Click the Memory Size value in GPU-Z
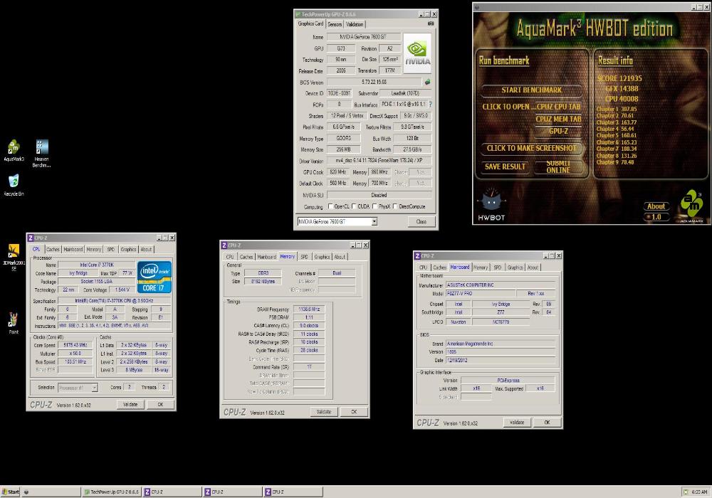 tap(344, 149)
